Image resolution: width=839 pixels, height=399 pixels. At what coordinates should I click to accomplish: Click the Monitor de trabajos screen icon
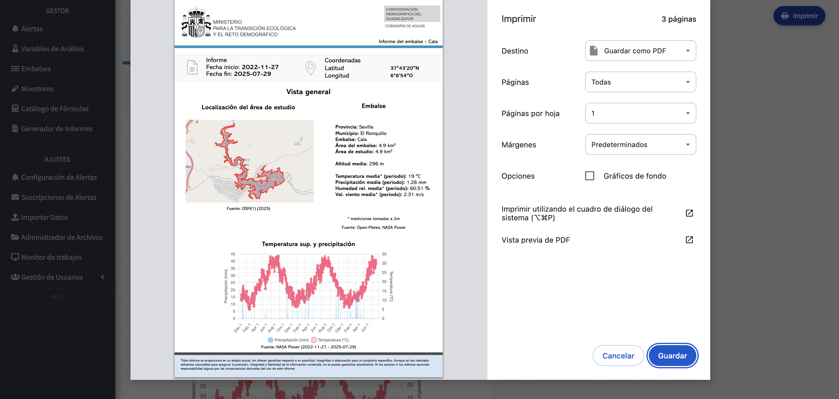[15, 257]
